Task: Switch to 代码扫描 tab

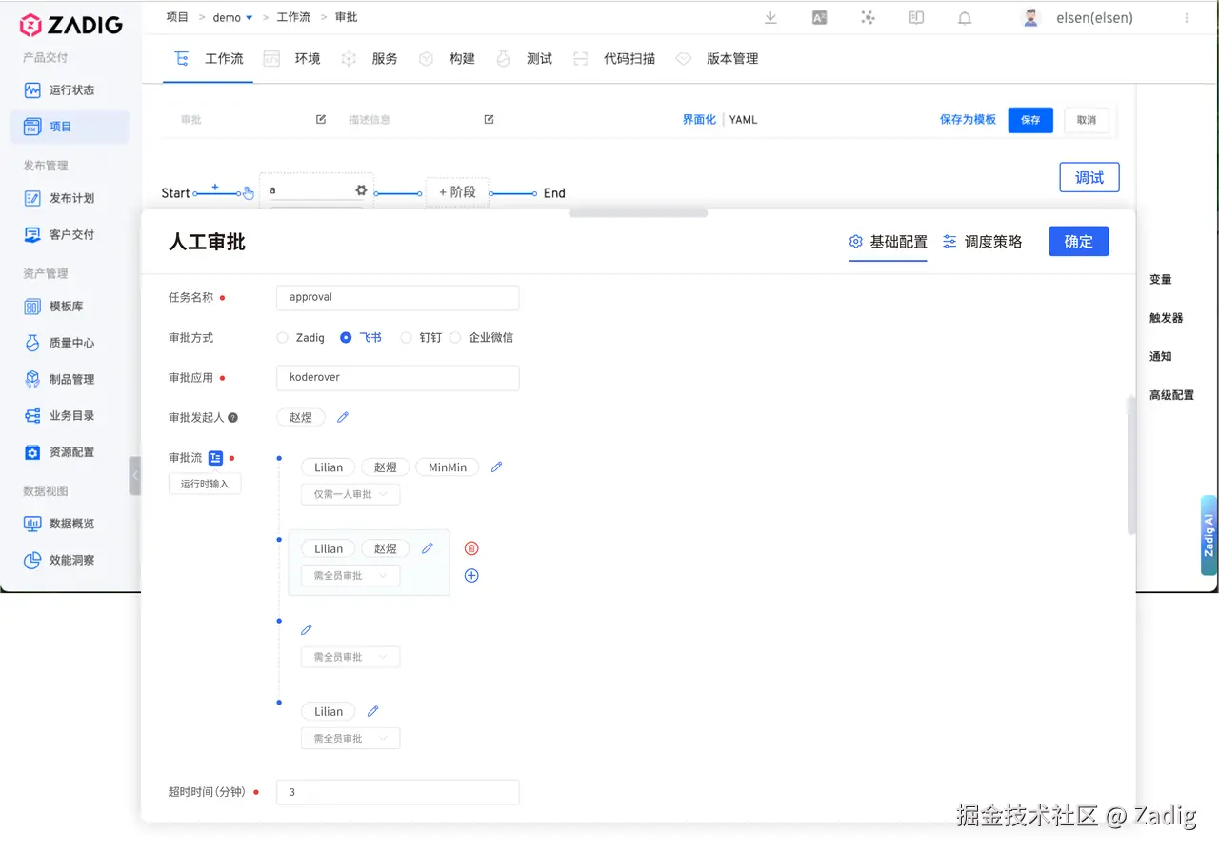Action: pyautogui.click(x=614, y=59)
